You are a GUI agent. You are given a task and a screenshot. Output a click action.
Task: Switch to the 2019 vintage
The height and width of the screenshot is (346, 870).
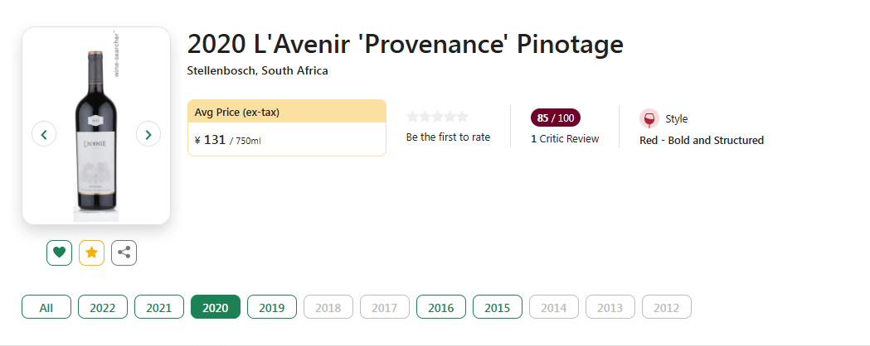click(x=271, y=307)
